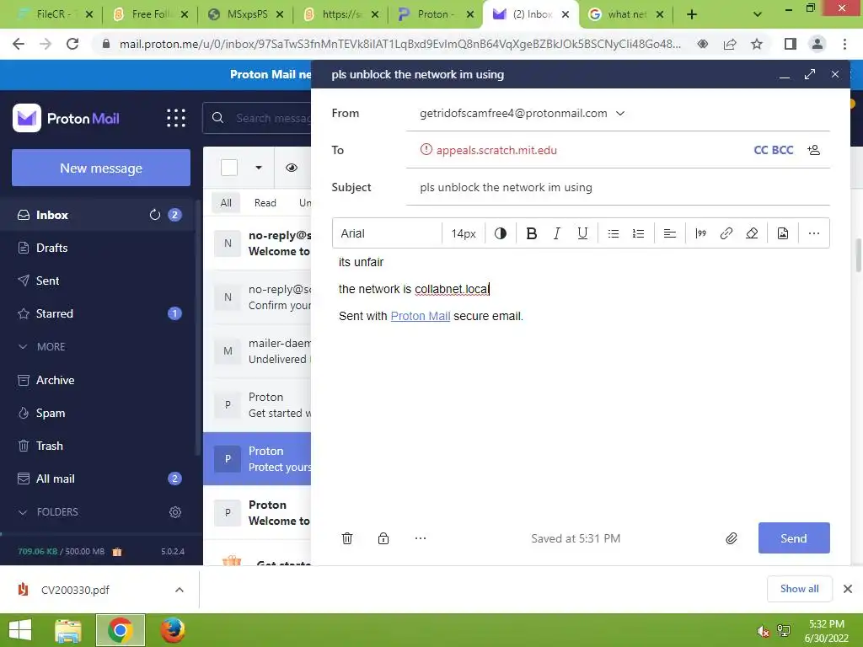Open CV200330.pdf download options chevron
Screen dimensions: 863x647
[x=179, y=590]
